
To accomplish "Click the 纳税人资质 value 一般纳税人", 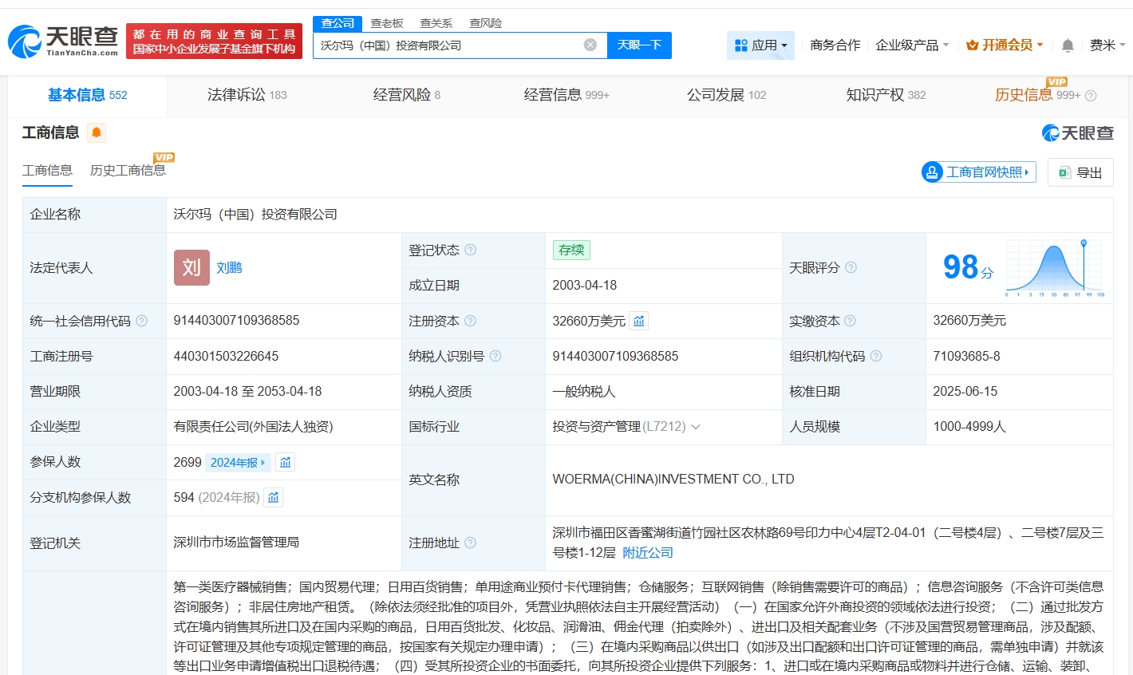I will (584, 392).
